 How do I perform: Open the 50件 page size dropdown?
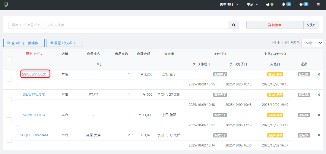[x=312, y=43]
